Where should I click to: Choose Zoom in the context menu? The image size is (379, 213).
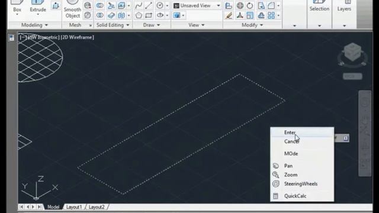click(x=302, y=175)
